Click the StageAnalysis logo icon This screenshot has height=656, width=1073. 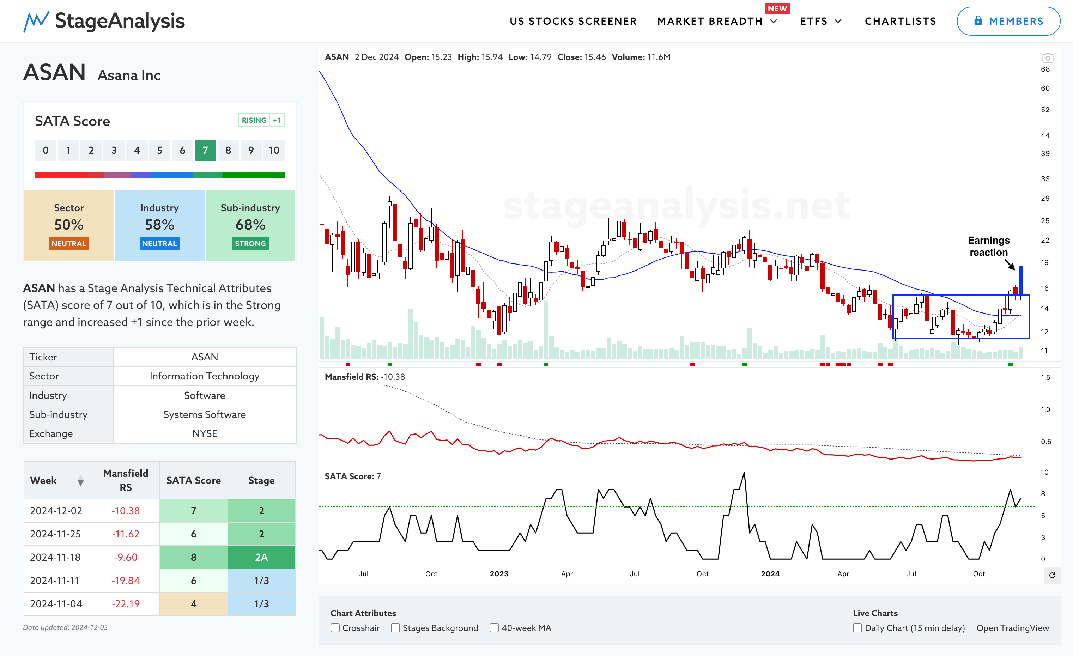coord(36,21)
